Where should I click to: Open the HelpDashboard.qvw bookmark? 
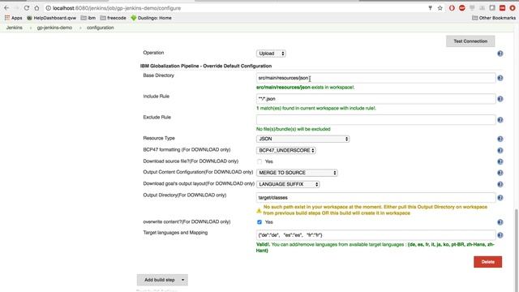pyautogui.click(x=51, y=18)
